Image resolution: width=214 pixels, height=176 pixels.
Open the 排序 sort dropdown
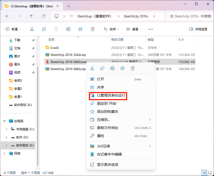(x=111, y=29)
